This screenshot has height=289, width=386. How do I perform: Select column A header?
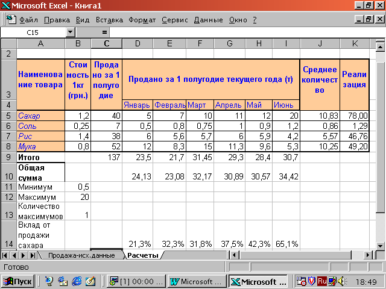[41, 43]
